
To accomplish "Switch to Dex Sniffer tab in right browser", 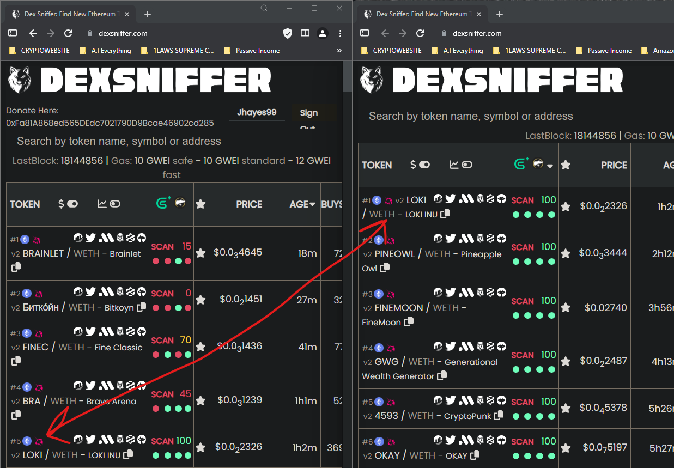I will pyautogui.click(x=421, y=14).
